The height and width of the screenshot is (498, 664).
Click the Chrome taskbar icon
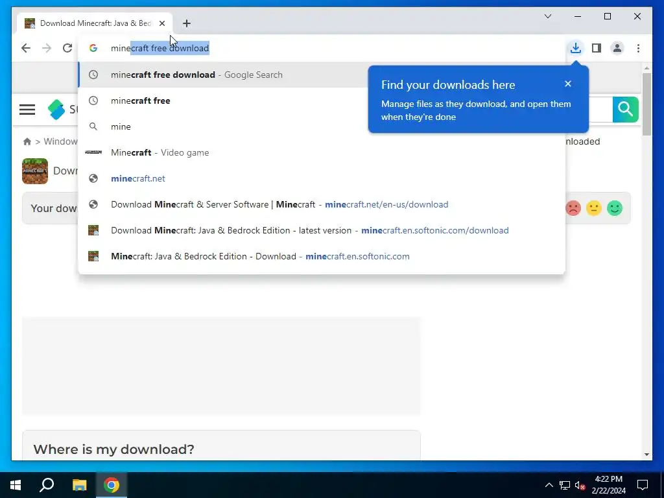112,485
